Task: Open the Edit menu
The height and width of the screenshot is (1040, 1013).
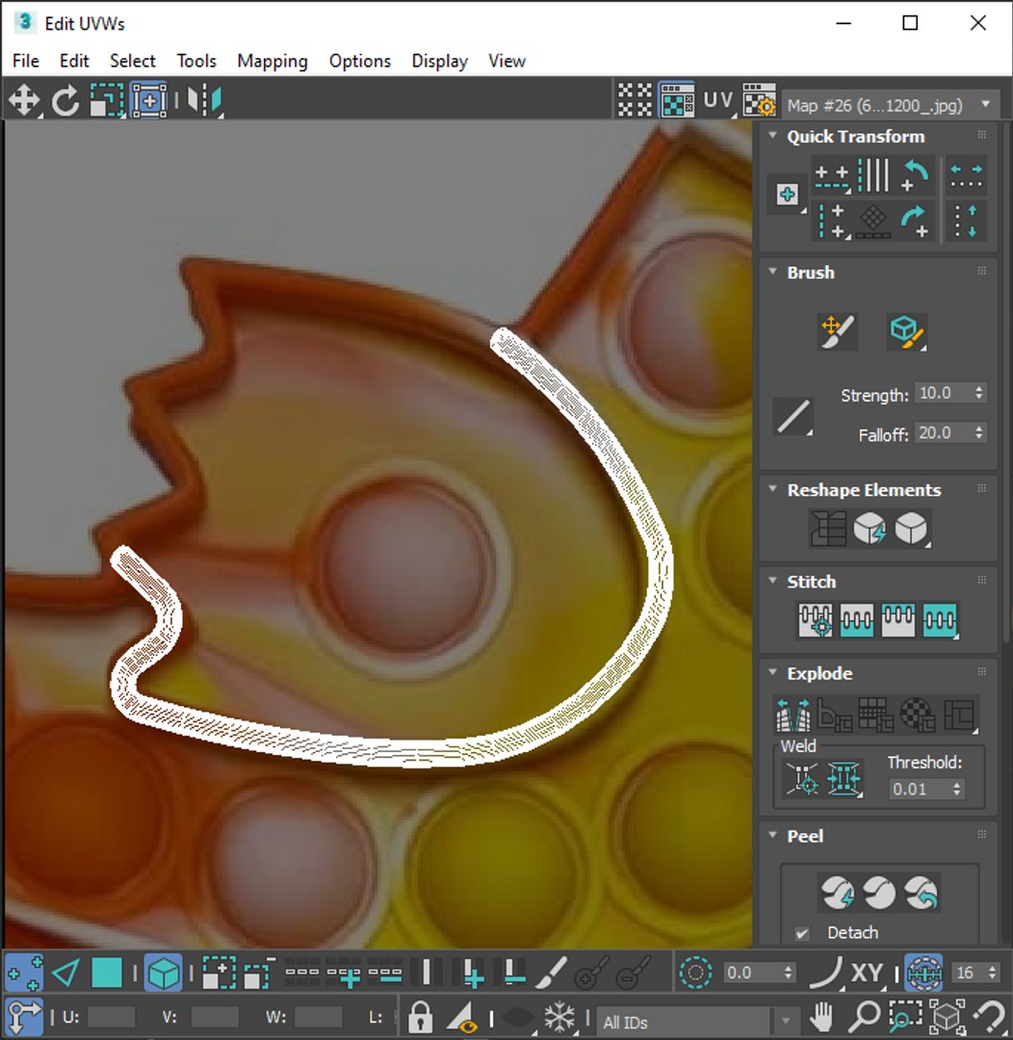Action: (x=73, y=61)
